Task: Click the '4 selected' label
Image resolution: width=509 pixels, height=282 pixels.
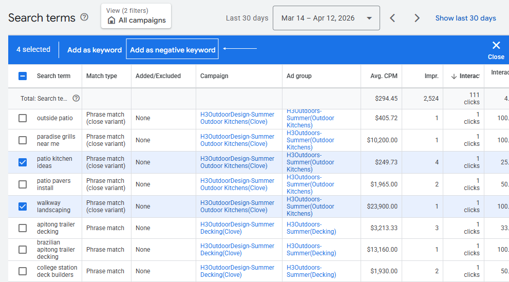Action: 33,49
